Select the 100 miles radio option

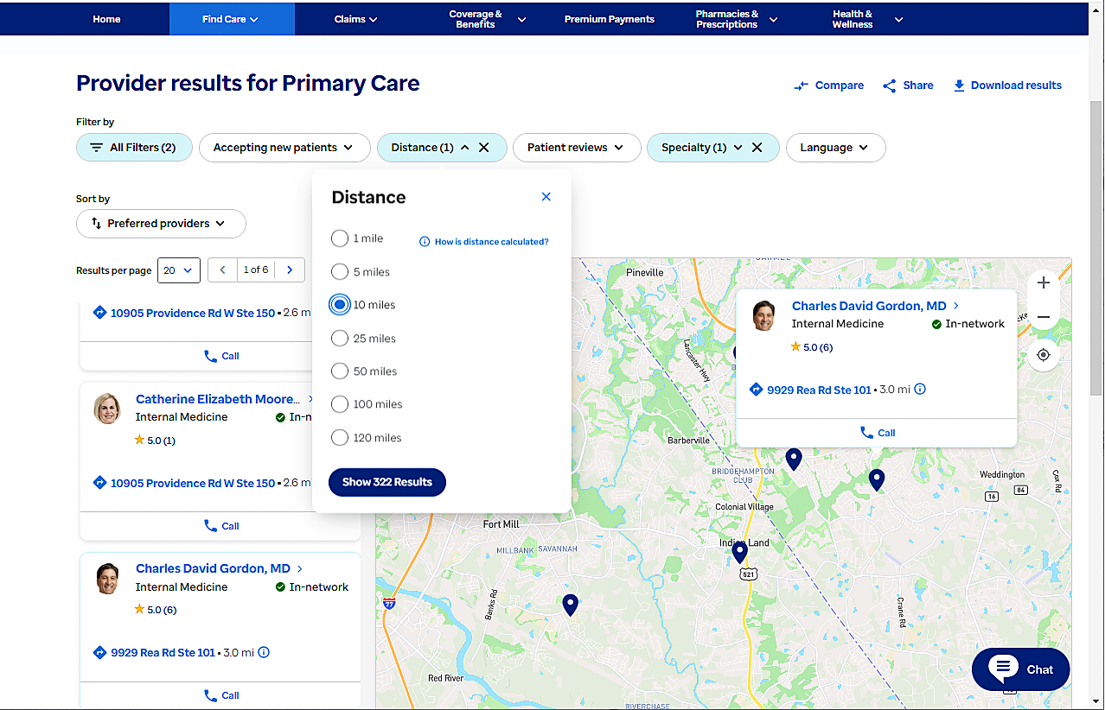click(340, 404)
